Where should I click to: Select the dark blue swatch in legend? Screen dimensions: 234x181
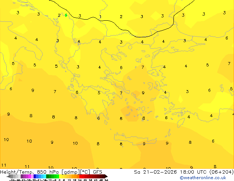(35, 176)
